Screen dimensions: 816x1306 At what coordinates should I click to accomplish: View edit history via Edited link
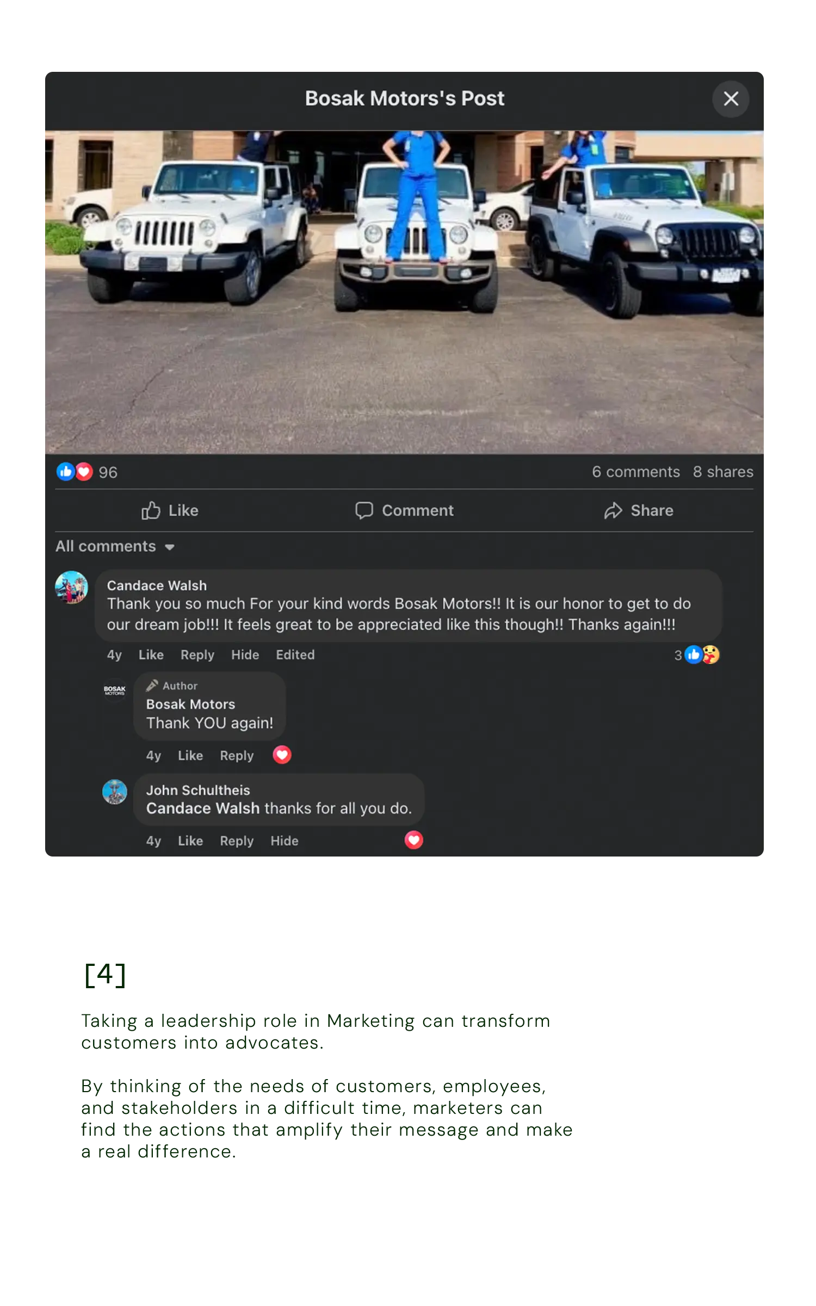(295, 655)
